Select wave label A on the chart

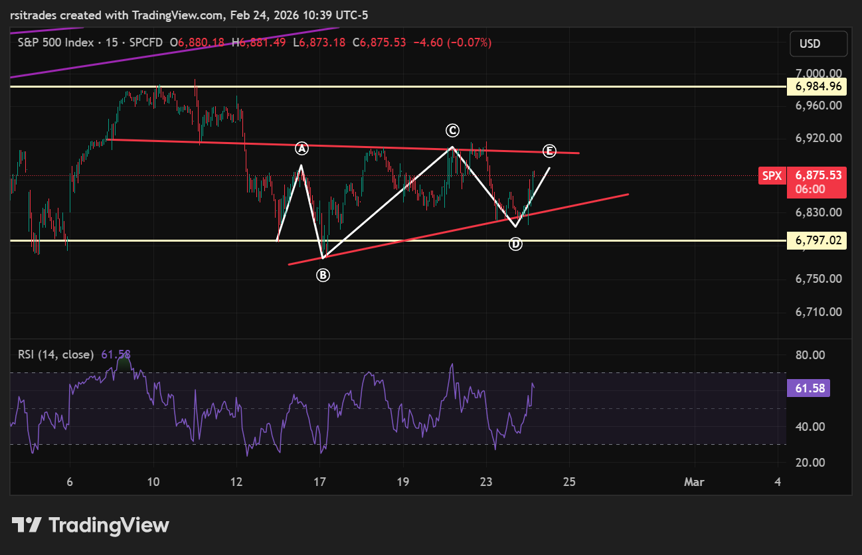tap(302, 148)
